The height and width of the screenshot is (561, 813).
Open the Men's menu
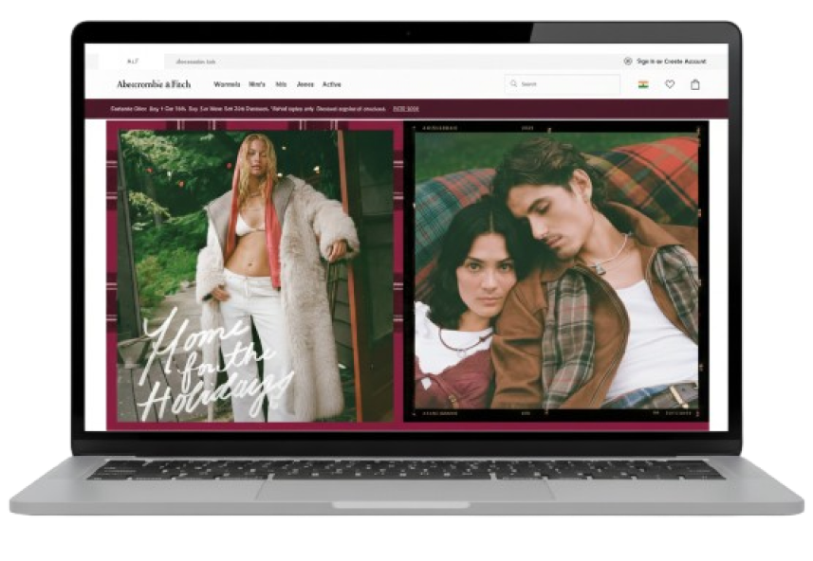point(257,84)
